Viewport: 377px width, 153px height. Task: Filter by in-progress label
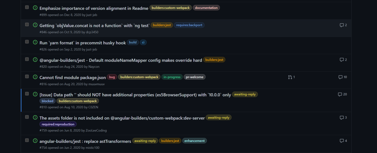click(172, 77)
